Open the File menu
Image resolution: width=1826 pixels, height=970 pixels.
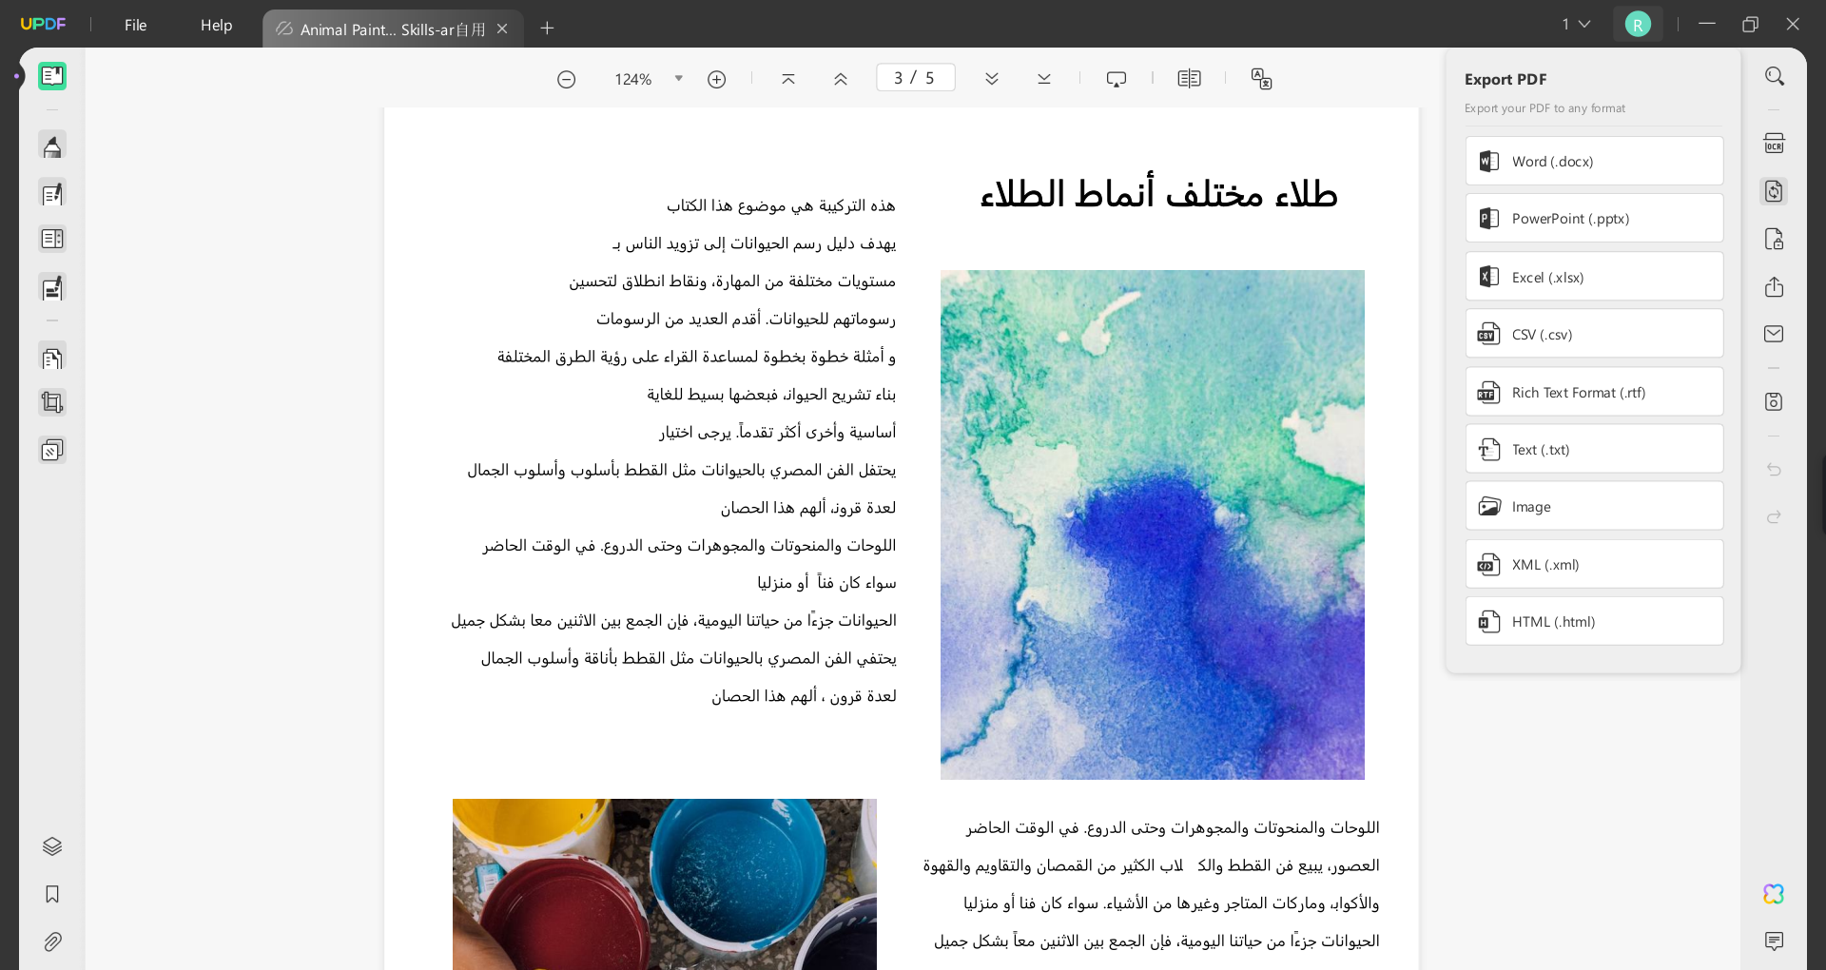point(136,25)
